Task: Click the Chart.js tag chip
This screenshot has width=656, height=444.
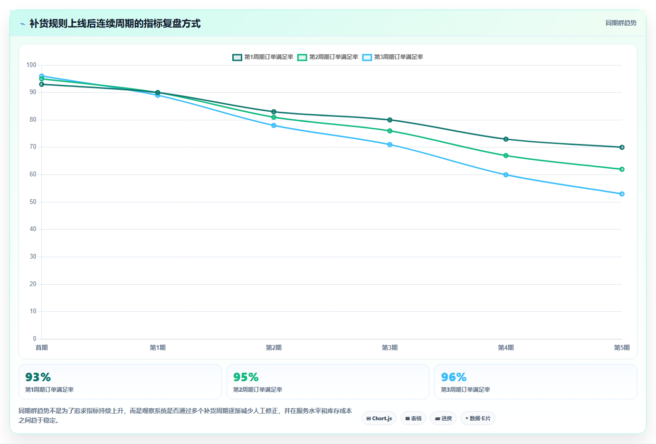Action: tap(379, 418)
